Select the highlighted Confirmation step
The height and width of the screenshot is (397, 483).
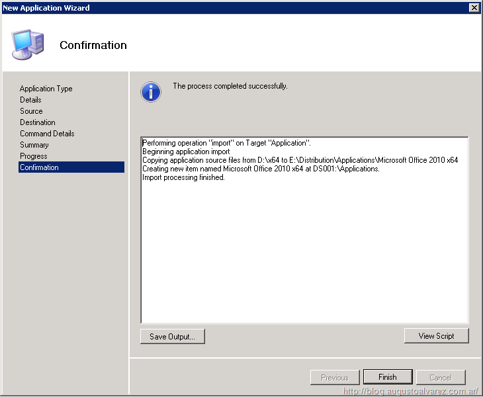[x=39, y=167]
